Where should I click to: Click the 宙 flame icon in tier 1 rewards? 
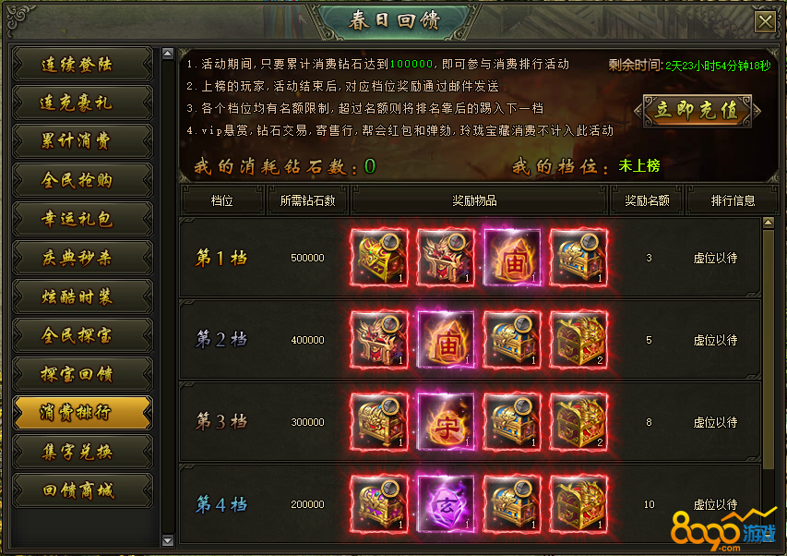point(512,257)
